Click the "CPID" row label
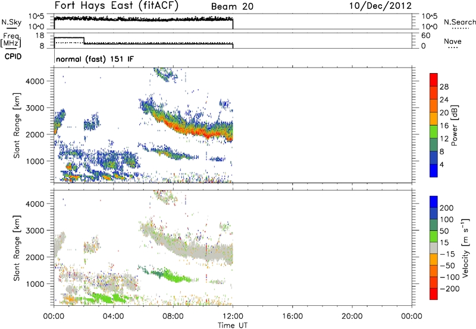This screenshot has height=329, width=476. pos(13,56)
